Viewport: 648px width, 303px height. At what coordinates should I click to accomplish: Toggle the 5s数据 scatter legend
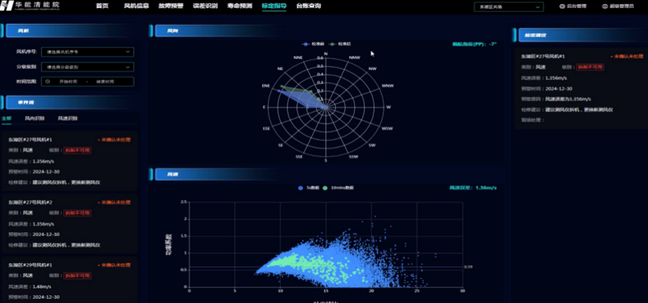click(307, 188)
